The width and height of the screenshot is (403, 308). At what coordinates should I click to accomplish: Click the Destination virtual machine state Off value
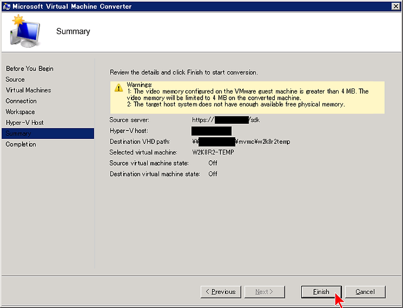[x=213, y=174]
